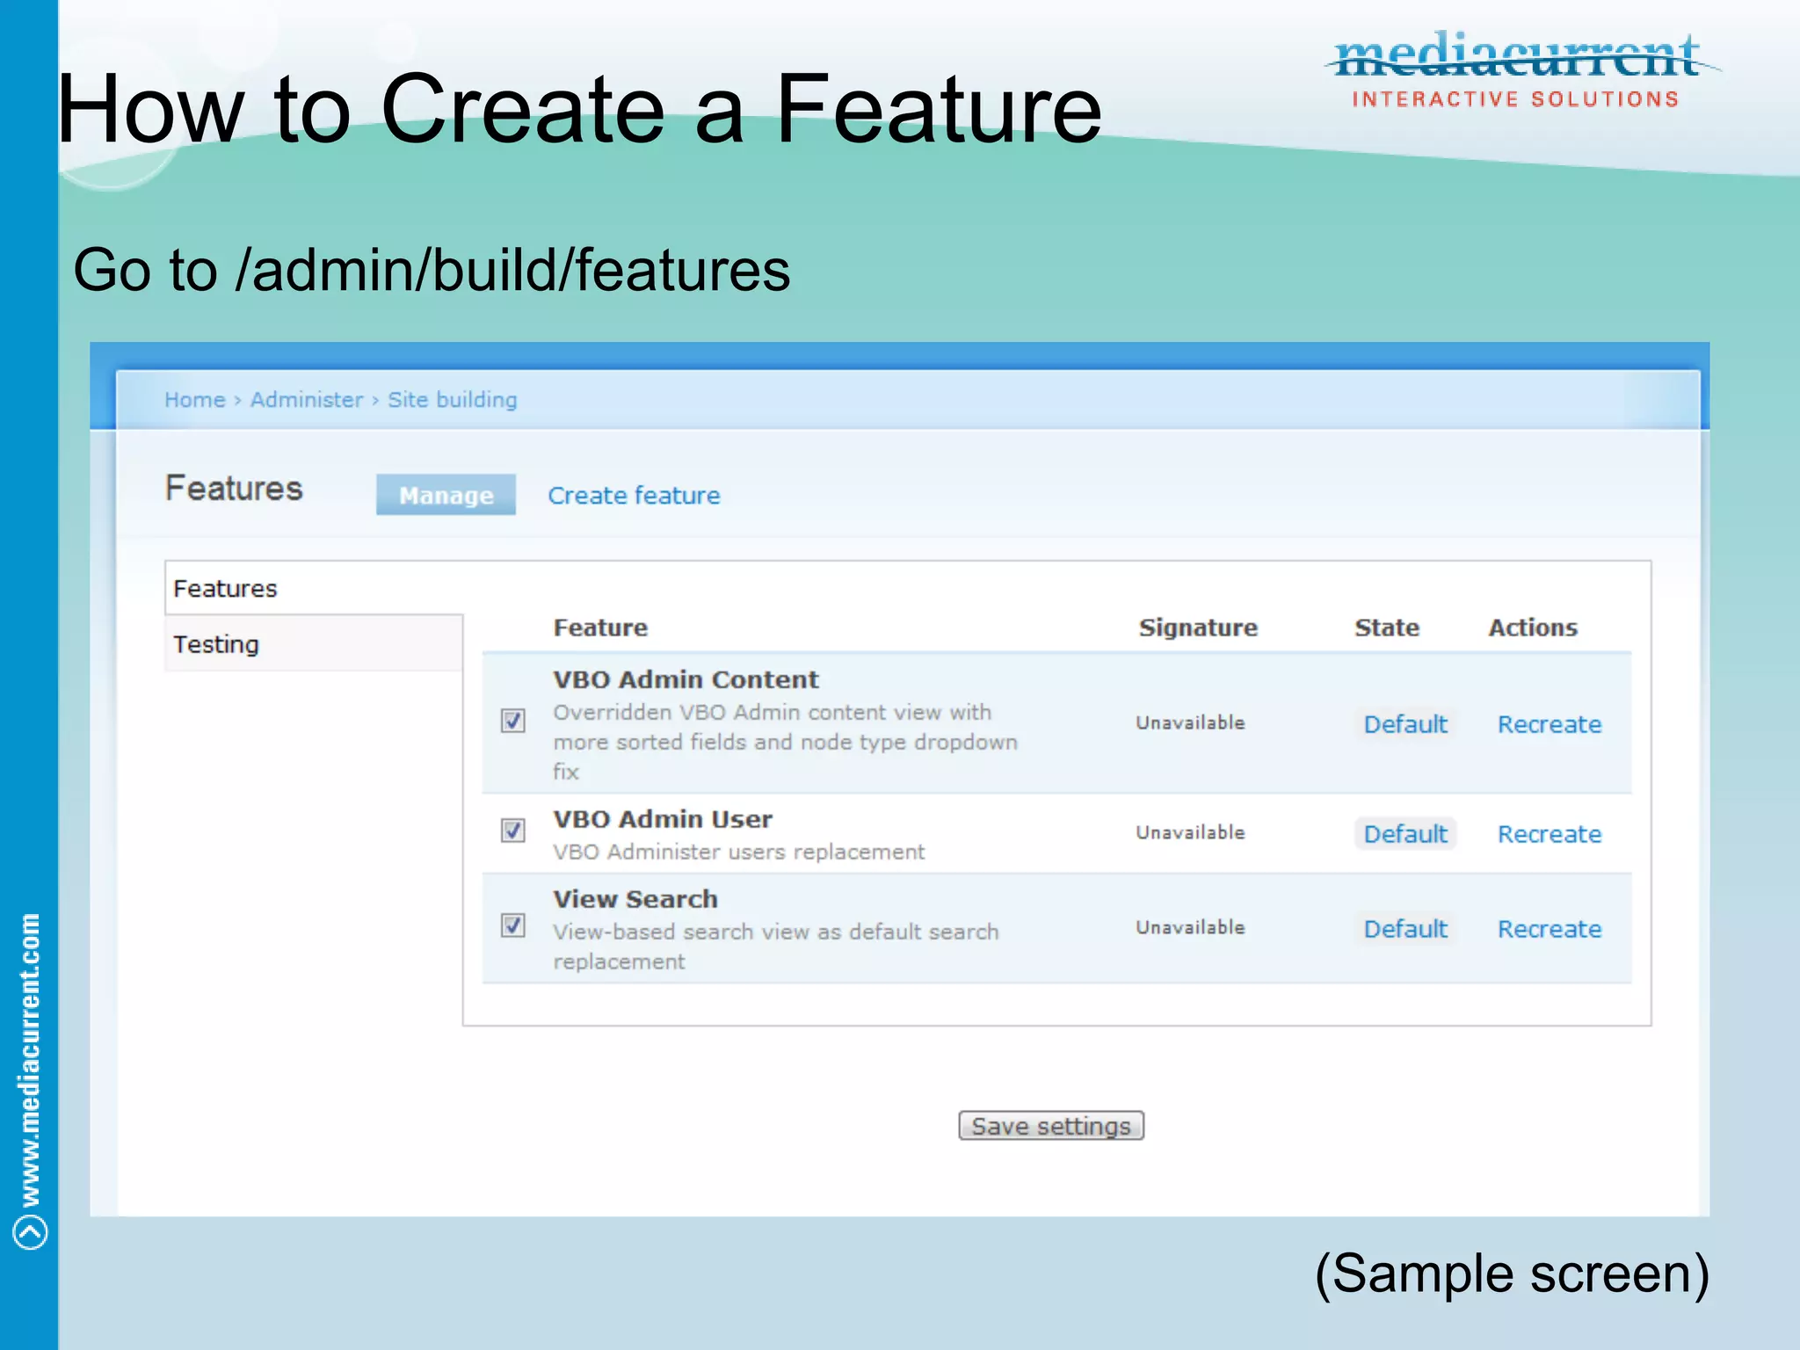The height and width of the screenshot is (1350, 1800).
Task: Click Unavailable signature for View Search
Action: [x=1190, y=927]
